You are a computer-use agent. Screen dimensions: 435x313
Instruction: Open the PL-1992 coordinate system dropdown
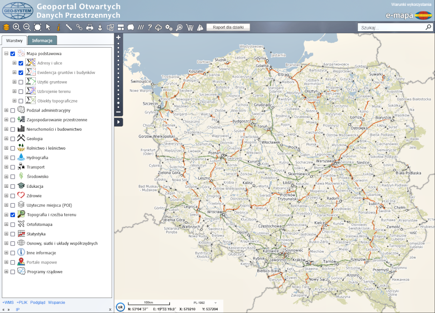coord(202,302)
